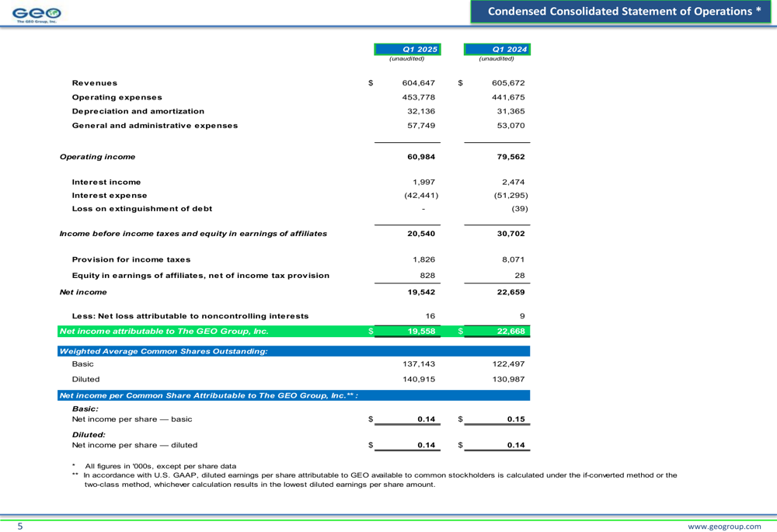Click the 32,136 depreciation value
Image resolution: width=777 pixels, height=532 pixels.
pyautogui.click(x=420, y=112)
